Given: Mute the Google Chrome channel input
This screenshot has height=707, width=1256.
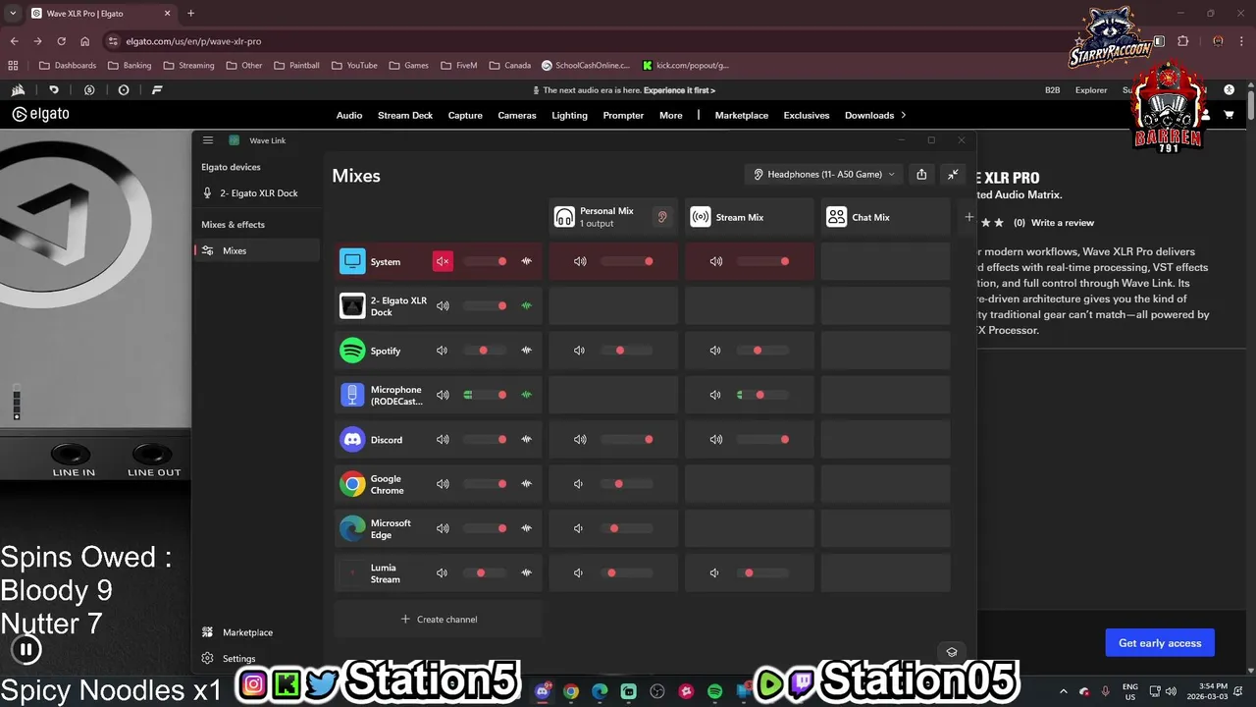Looking at the screenshot, I should coord(443,484).
